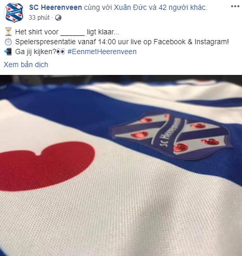Click the red heart shape on the shirt

pyautogui.click(x=47, y=165)
